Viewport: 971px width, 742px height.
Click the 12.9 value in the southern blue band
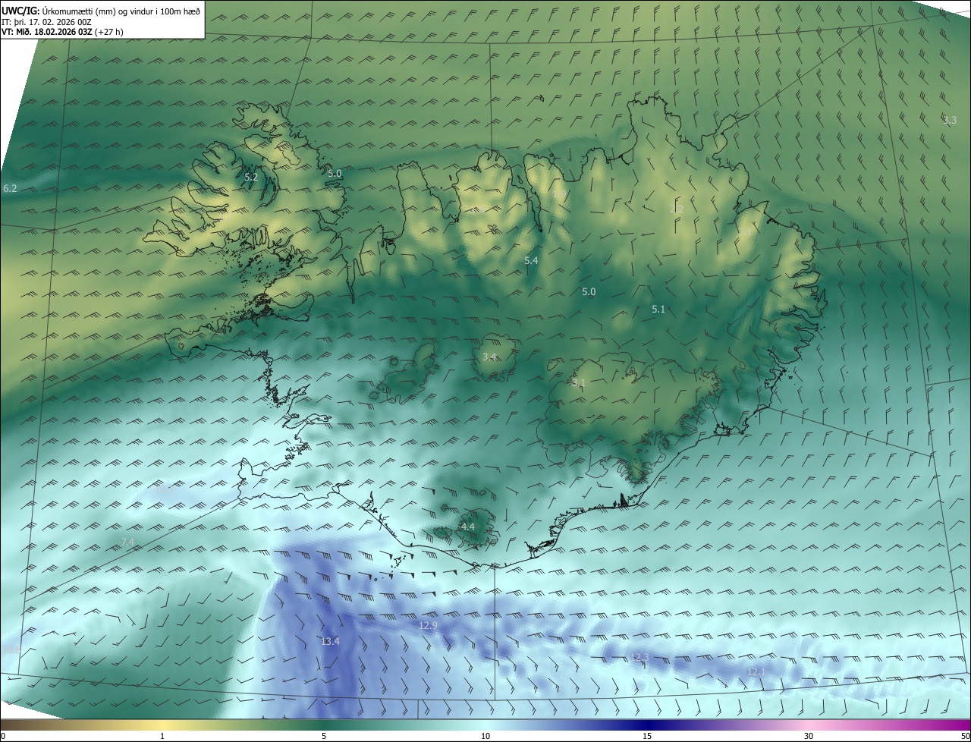429,626
